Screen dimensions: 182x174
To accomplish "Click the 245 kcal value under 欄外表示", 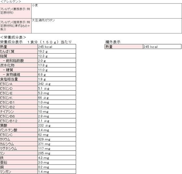I will (x=162, y=47).
